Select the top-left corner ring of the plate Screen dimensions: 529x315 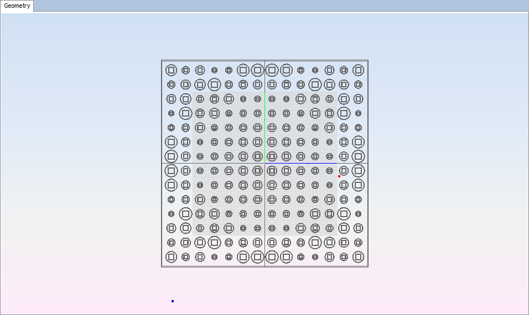pos(171,70)
